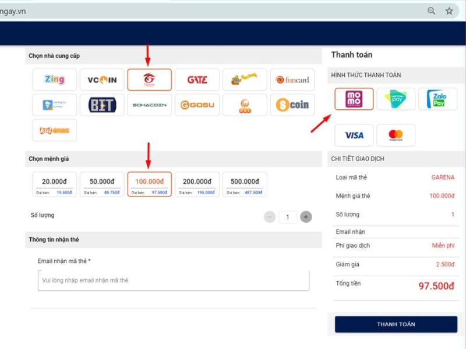Click the browser address bar URL
Screen dimensions: 466x349
click(13, 11)
